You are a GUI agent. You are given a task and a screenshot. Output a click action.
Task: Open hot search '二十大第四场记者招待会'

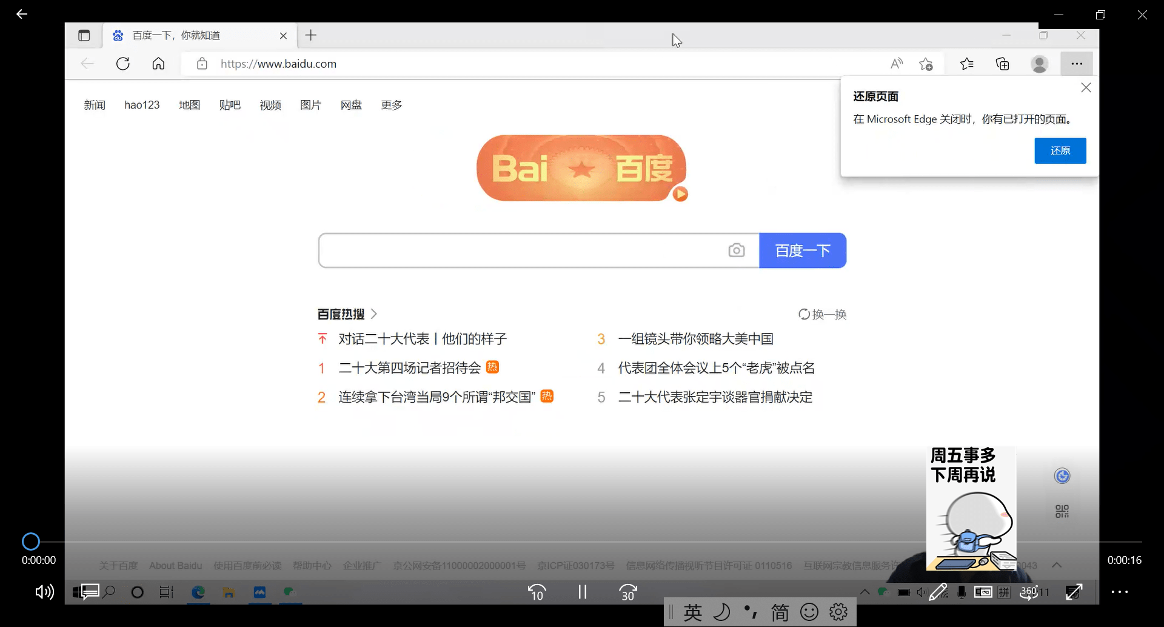coord(410,367)
